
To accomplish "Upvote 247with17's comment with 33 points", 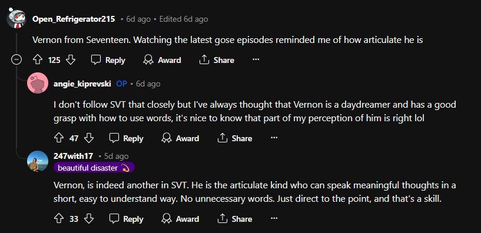I will (59, 219).
